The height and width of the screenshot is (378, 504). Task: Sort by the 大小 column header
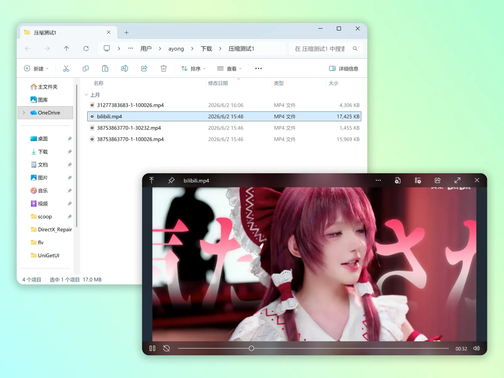333,83
